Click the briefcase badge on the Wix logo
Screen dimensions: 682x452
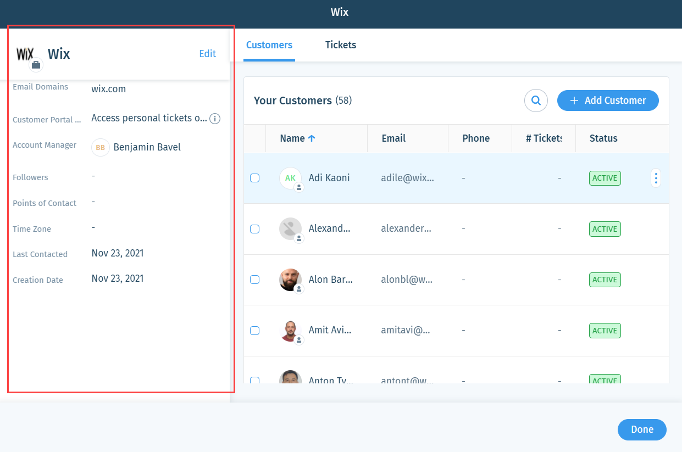click(x=36, y=65)
